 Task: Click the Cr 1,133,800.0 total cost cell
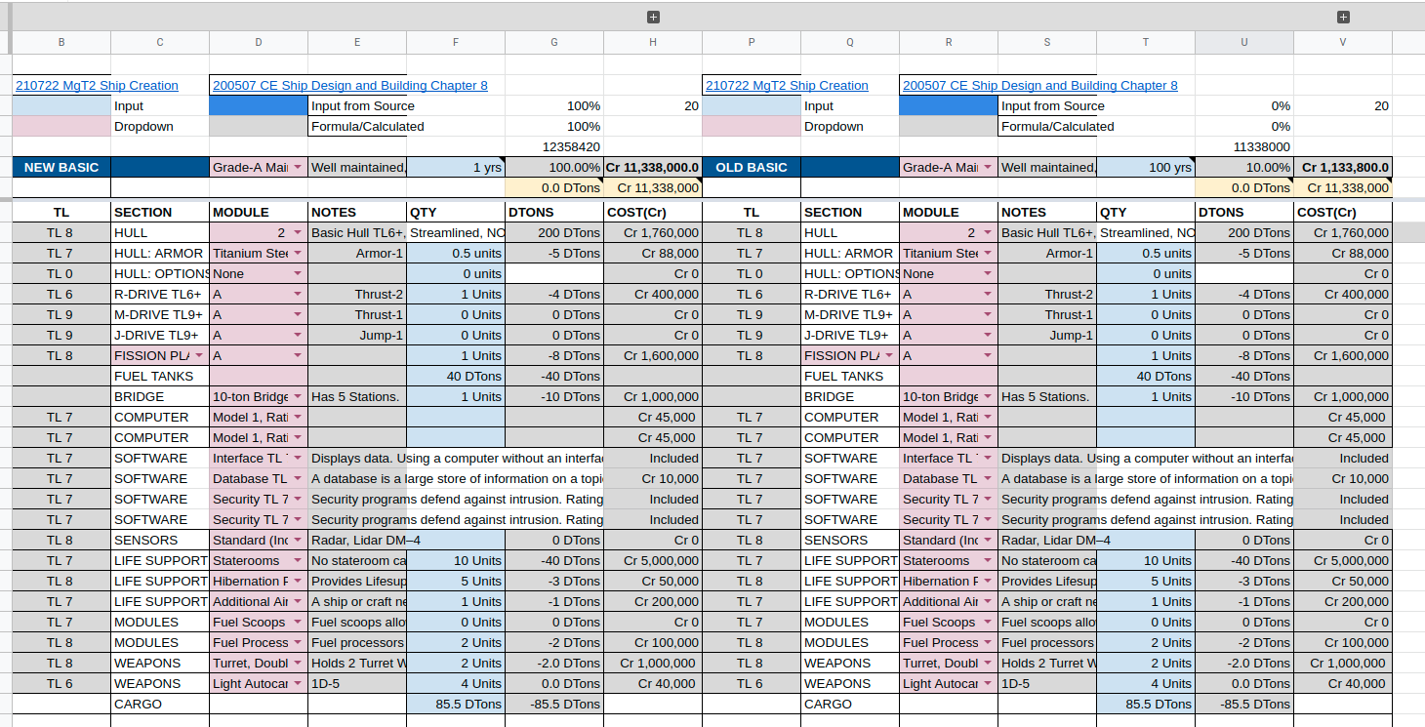tap(1343, 168)
